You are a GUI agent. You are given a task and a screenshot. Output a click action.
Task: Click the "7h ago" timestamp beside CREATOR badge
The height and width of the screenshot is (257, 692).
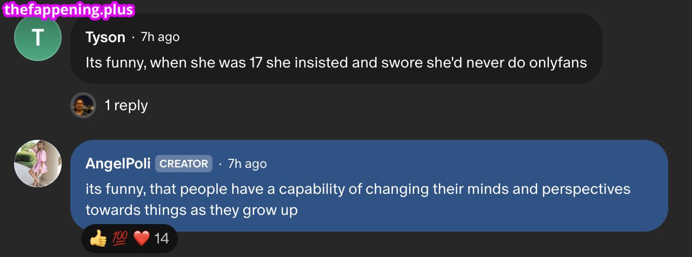tap(247, 164)
